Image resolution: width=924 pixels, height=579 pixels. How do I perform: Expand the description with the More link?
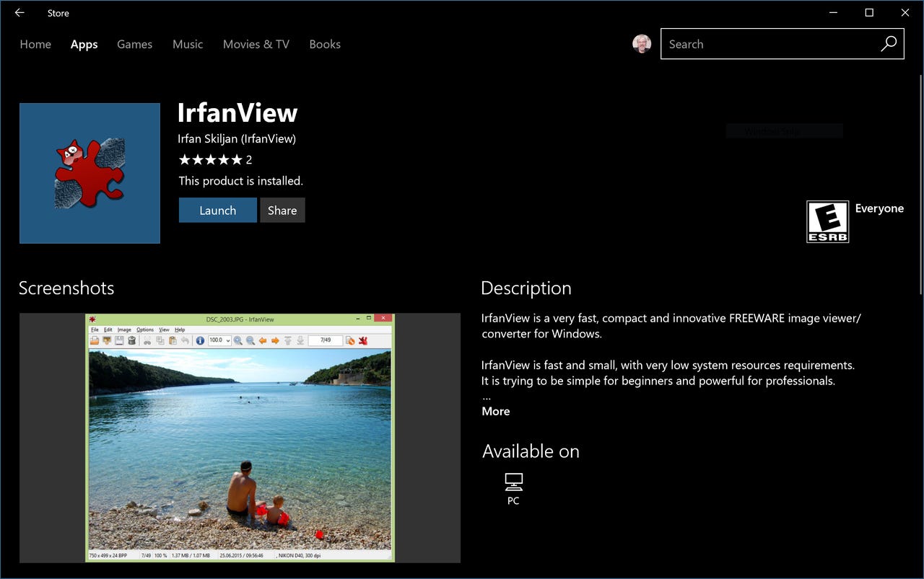495,411
